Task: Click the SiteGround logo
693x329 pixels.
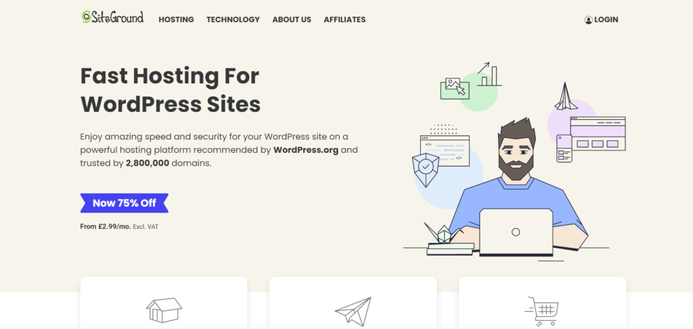Action: tap(113, 17)
